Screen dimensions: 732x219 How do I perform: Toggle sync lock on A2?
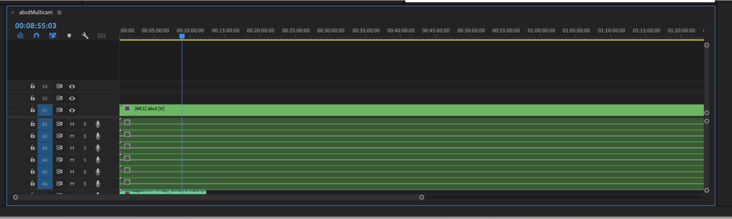click(59, 135)
